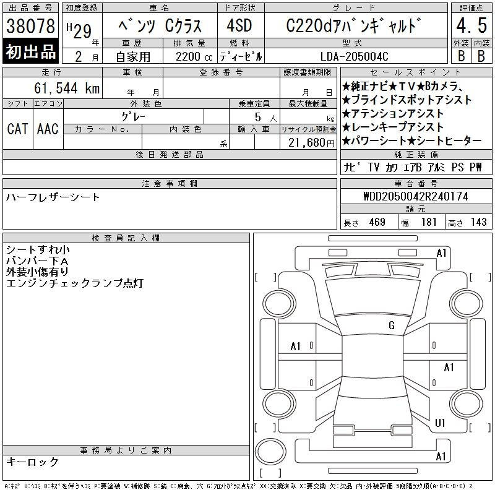
Task: Select the 4SD door type cell
Action: click(x=241, y=26)
